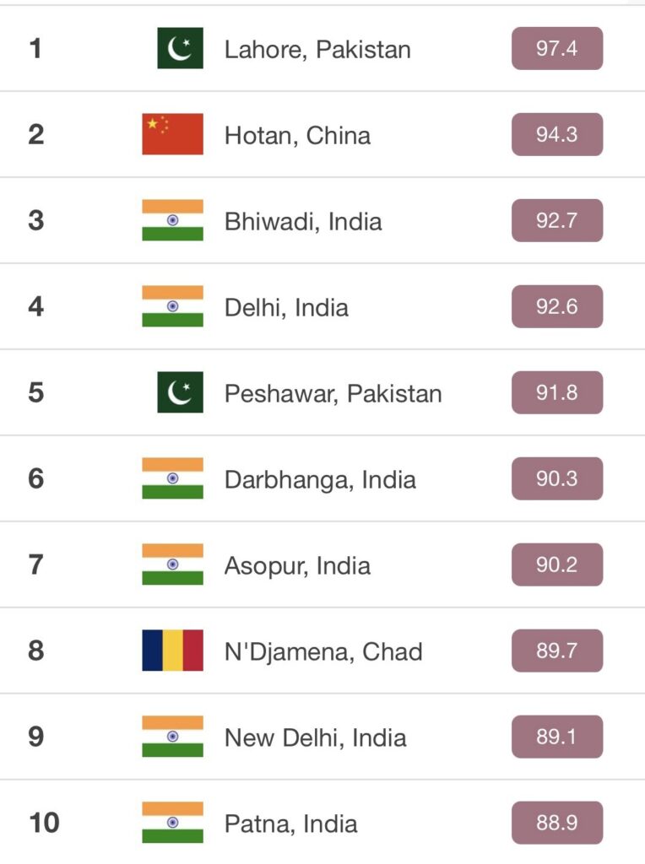Open the Hotan, China city entry
The image size is (645, 864).
(x=297, y=136)
